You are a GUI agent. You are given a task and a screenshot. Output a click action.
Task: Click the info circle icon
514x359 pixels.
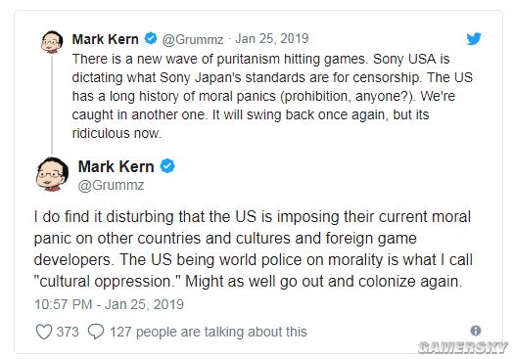tap(475, 331)
